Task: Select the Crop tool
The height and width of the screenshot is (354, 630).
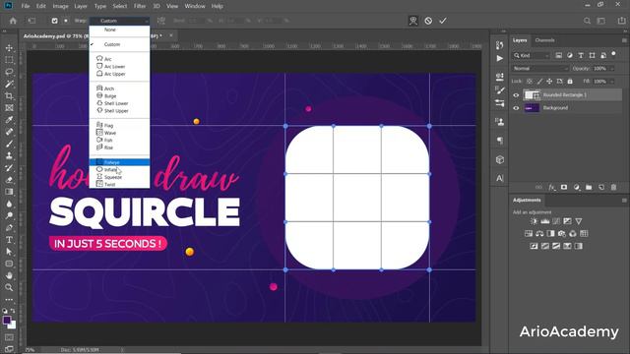Action: pyautogui.click(x=9, y=96)
